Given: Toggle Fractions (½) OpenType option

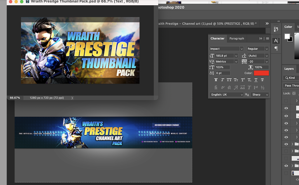Looking at the screenshot, I should click(263, 87).
